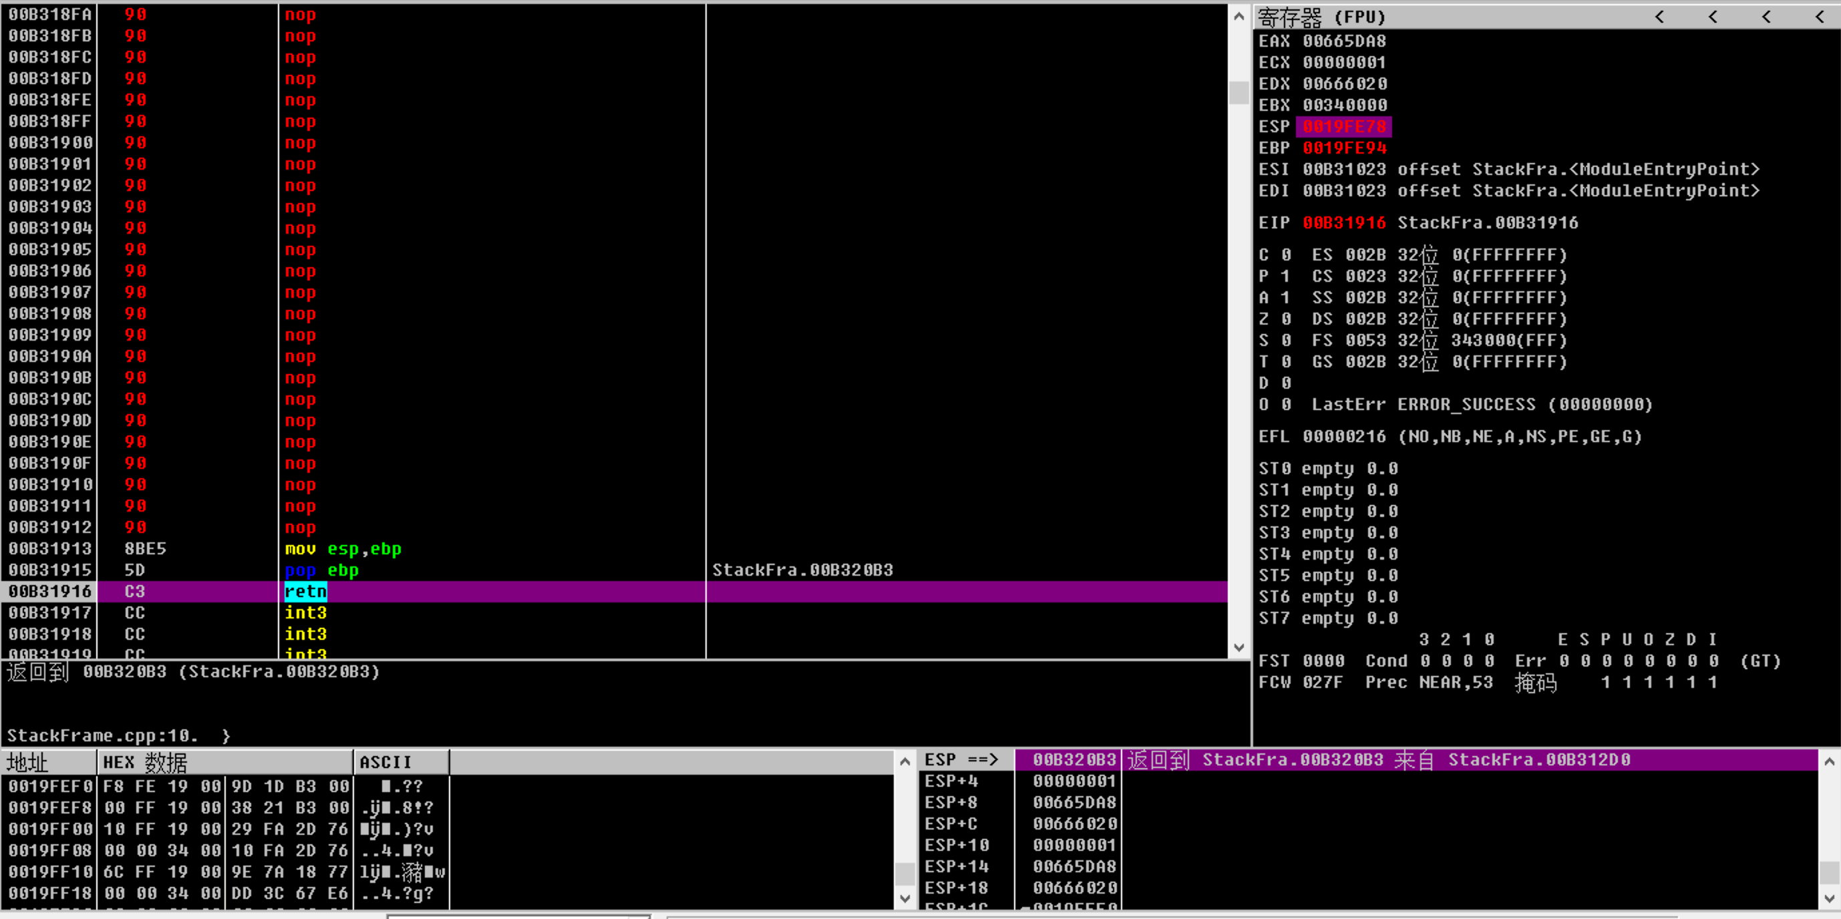The height and width of the screenshot is (919, 1841).
Task: Click the disassembly pane scrollbar thumb
Action: [1239, 93]
